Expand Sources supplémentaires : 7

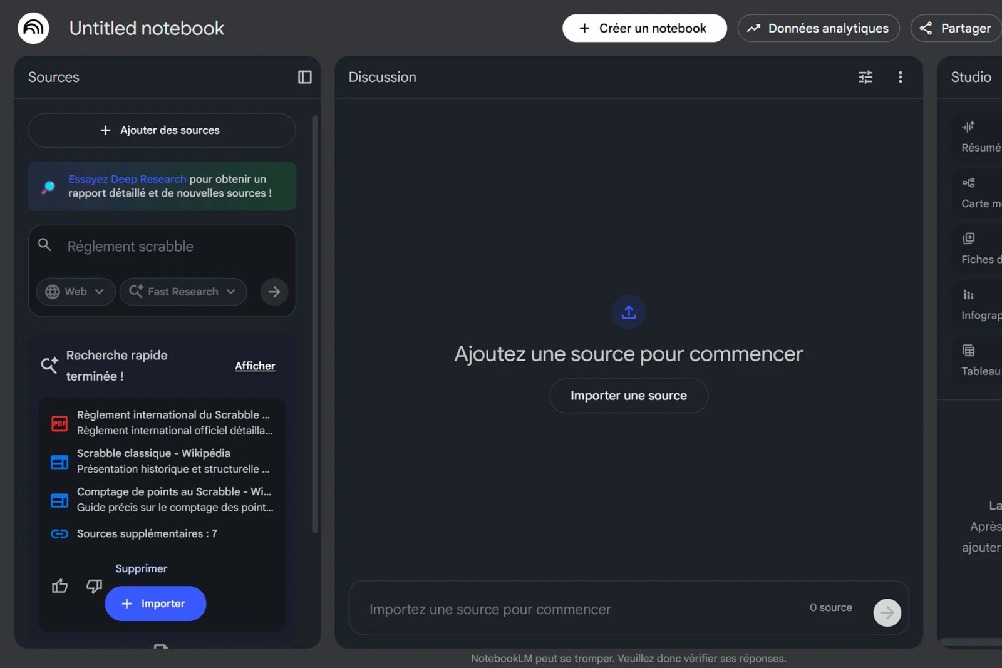(x=147, y=533)
